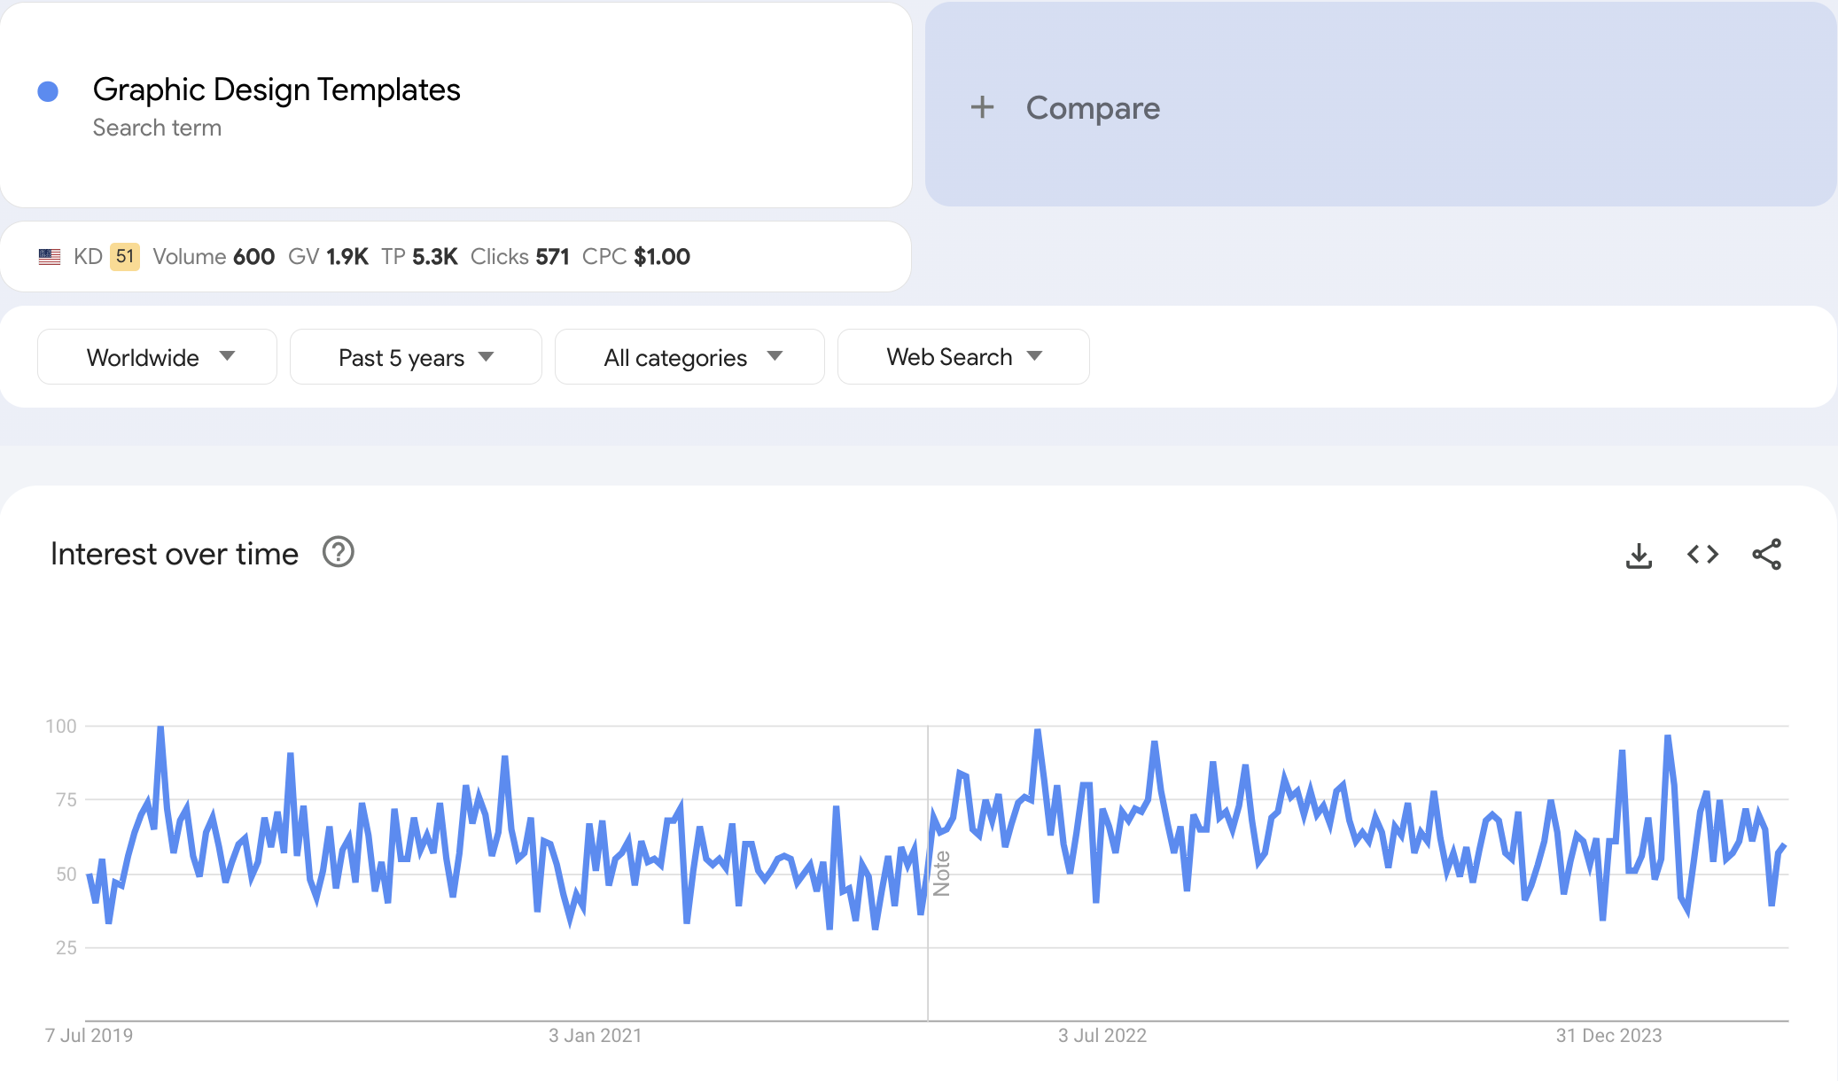Screen dimensions: 1838x1081
Task: Add a comparison term with Compare
Action: (1092, 108)
